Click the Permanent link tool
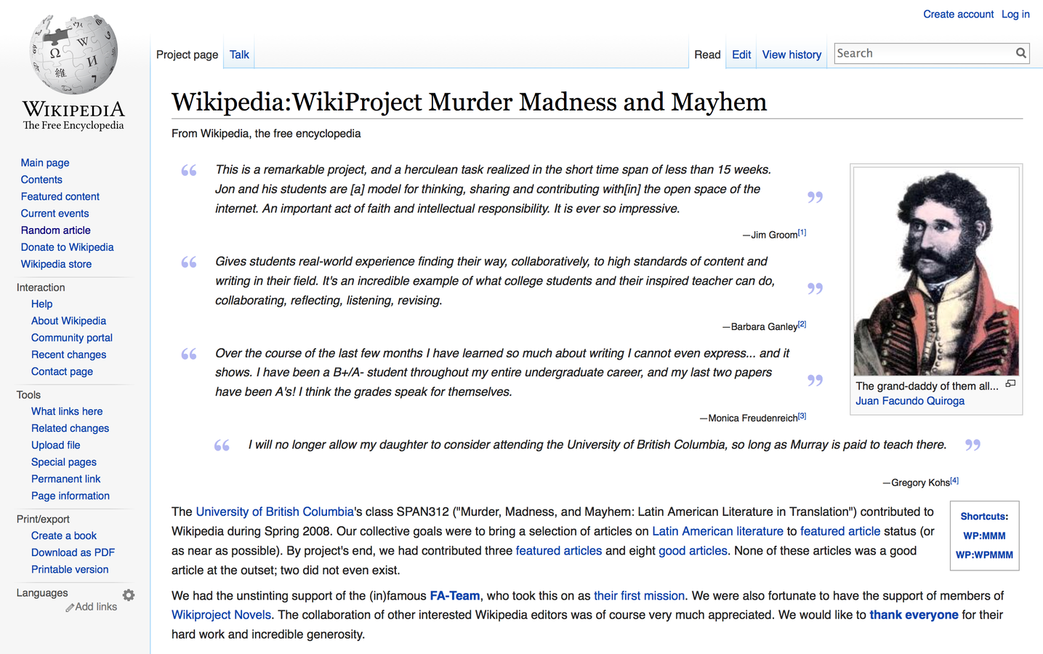Viewport: 1043px width, 654px height. pyautogui.click(x=66, y=479)
